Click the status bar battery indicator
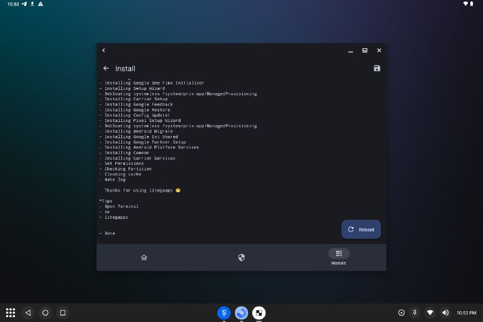This screenshot has width=483, height=322. [x=472, y=4]
